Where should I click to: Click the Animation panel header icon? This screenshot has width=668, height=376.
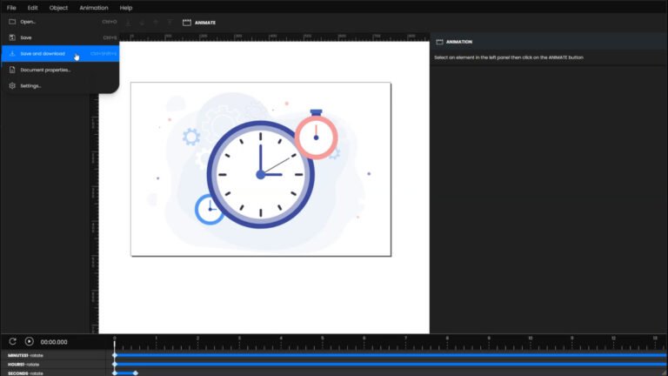[x=439, y=42]
